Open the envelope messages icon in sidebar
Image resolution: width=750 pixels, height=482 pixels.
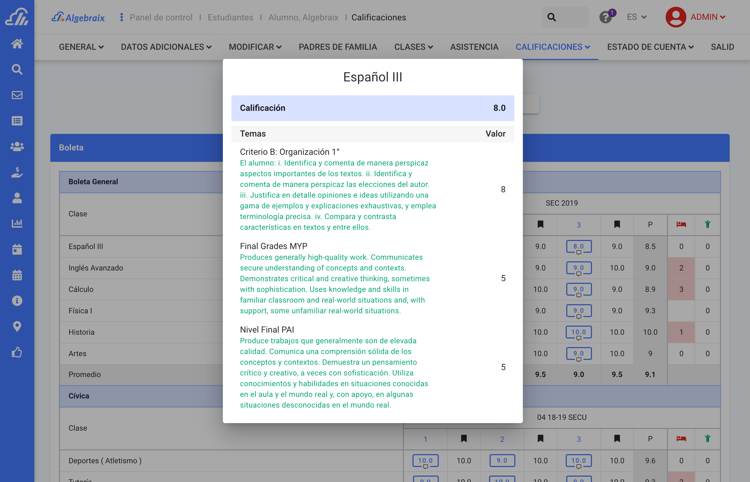17,95
